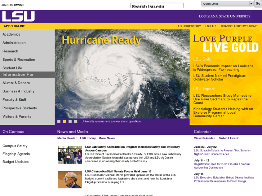
Task: Click APPLY ONLINE
Action: (x=14, y=26)
